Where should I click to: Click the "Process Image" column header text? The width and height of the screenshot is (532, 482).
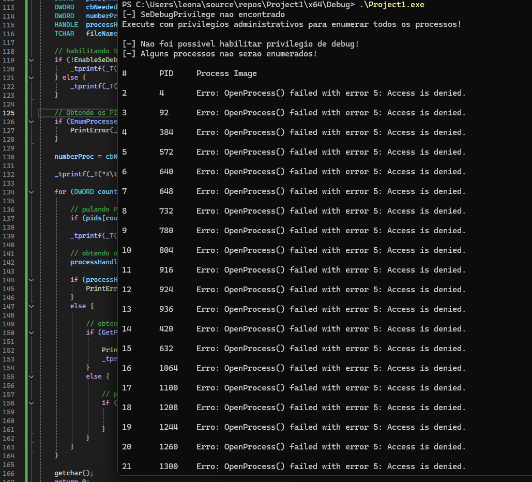click(x=226, y=73)
